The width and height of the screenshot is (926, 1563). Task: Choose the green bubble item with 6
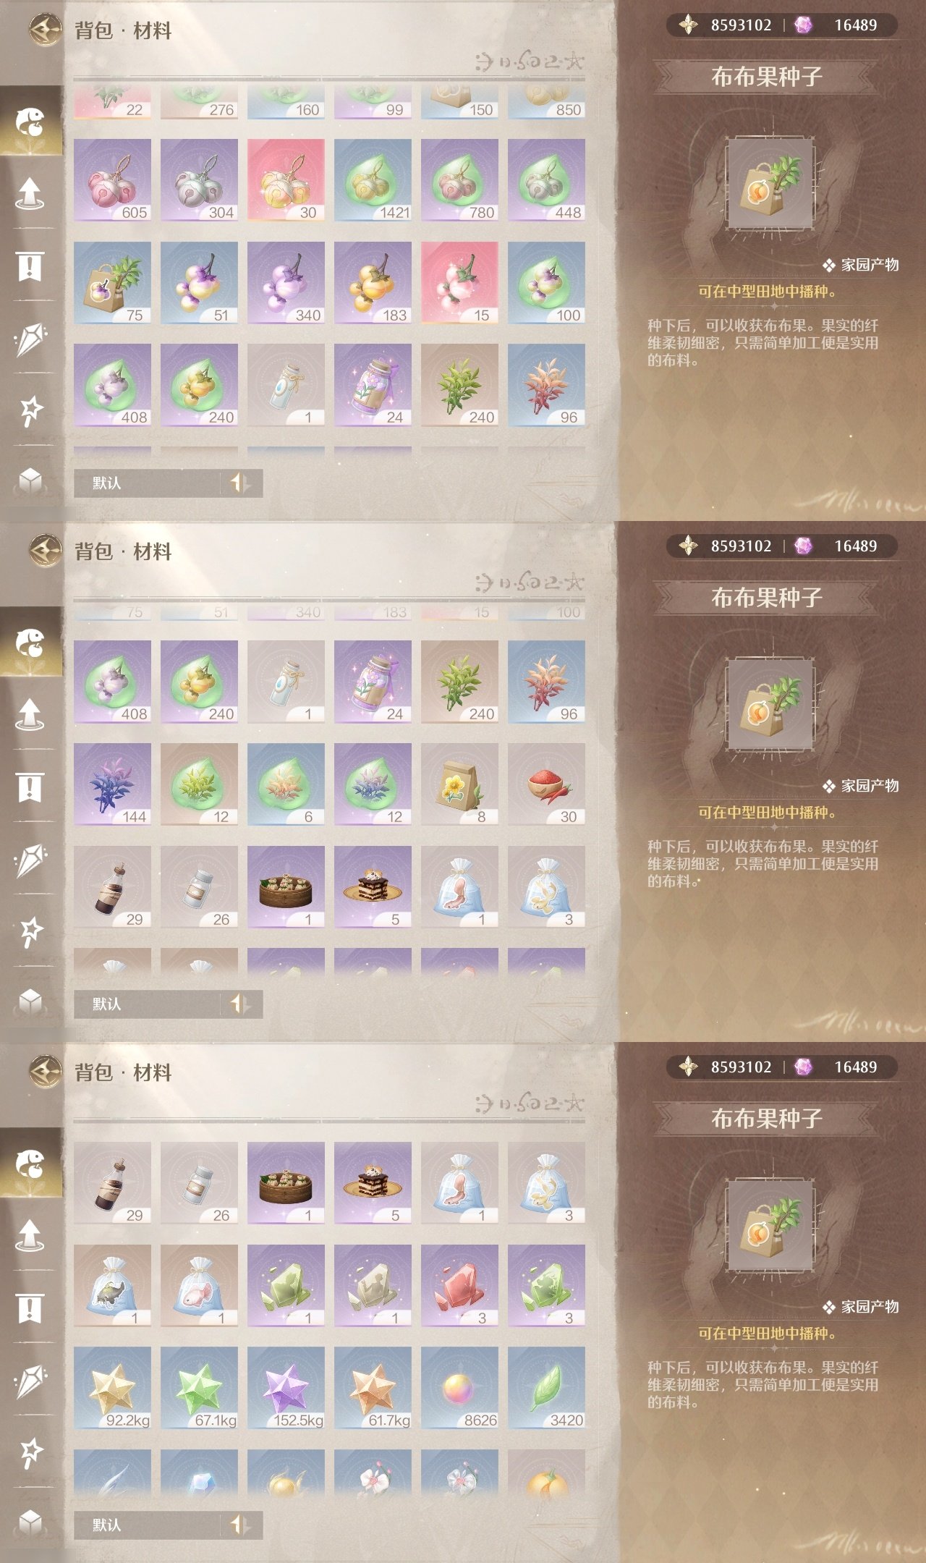286,784
